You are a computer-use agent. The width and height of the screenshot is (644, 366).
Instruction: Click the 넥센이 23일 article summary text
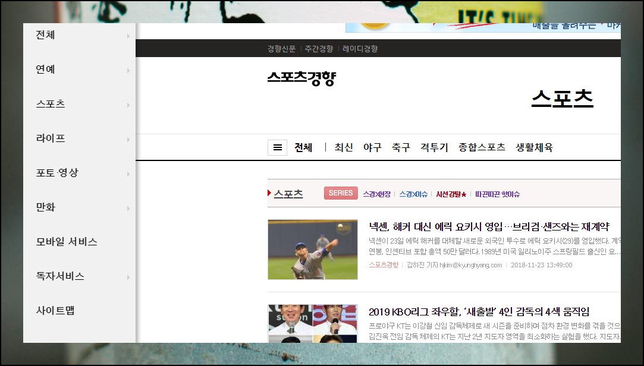pos(495,246)
